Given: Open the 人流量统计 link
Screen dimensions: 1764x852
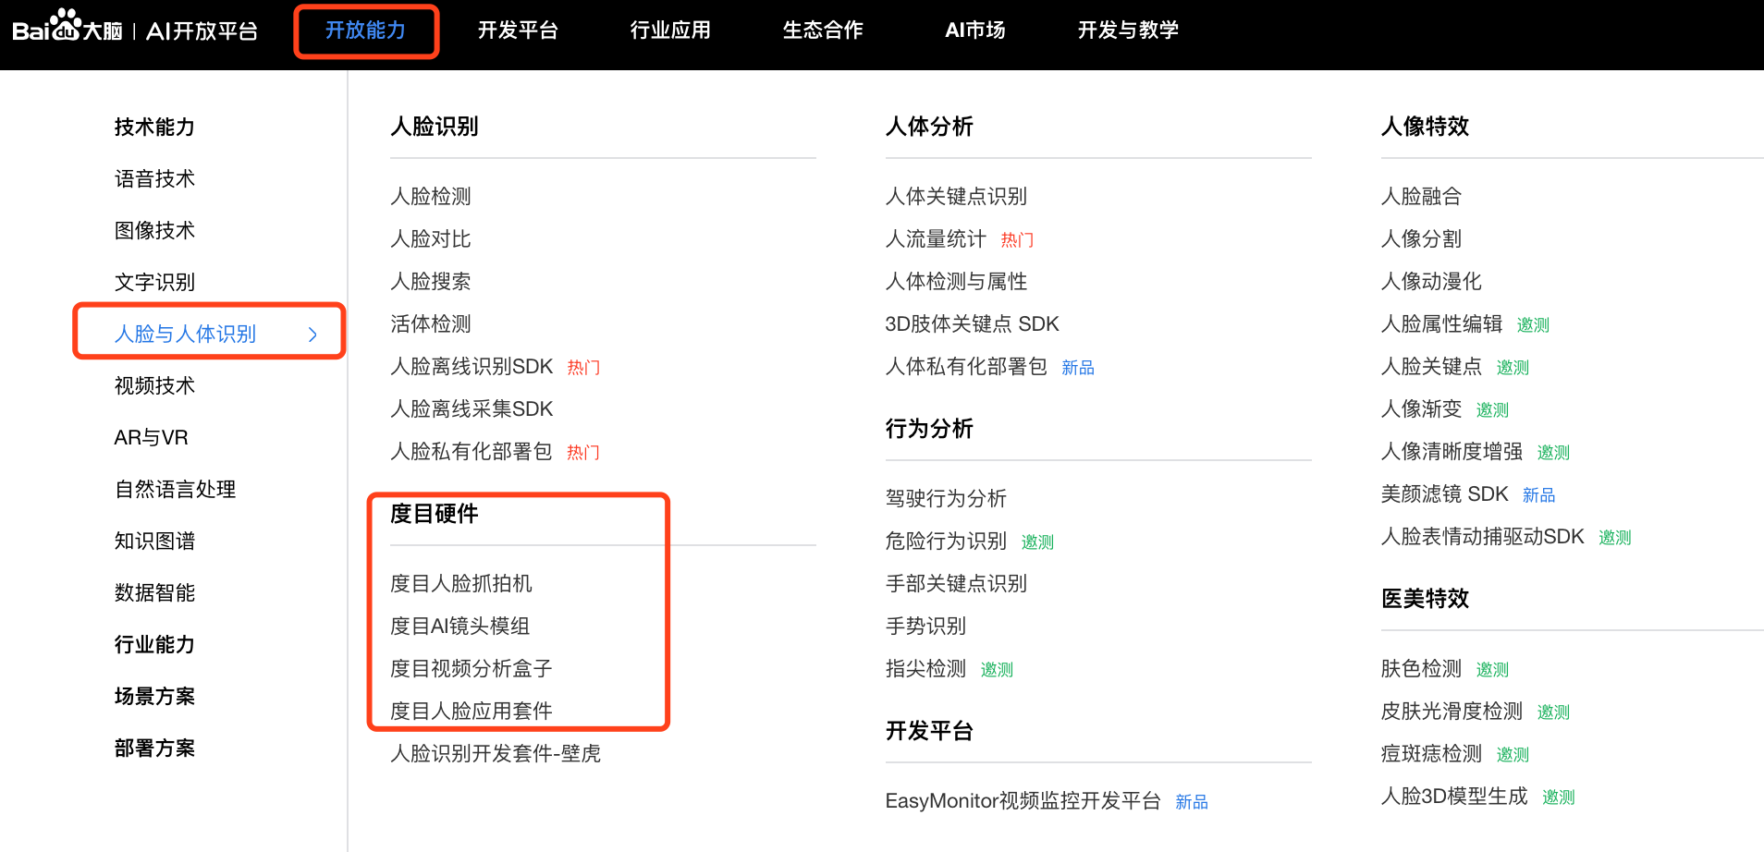Looking at the screenshot, I should click(x=936, y=238).
